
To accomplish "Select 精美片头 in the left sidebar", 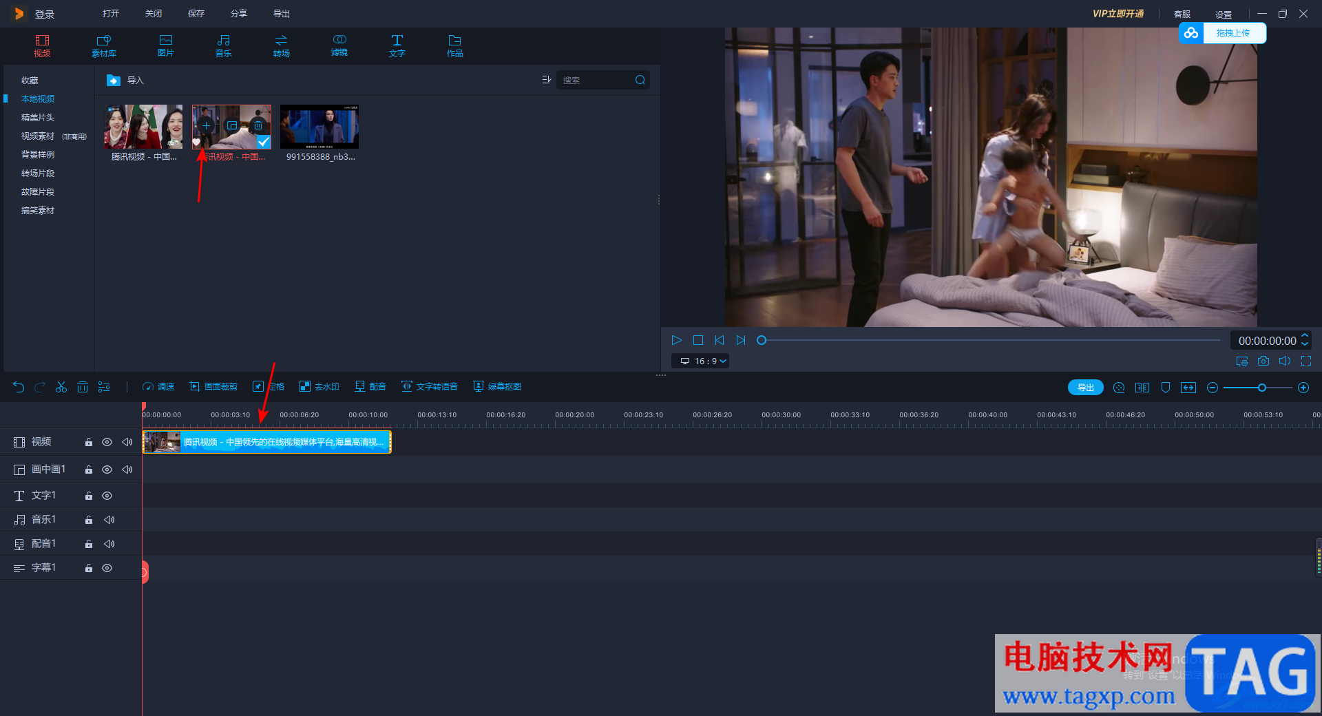I will pyautogui.click(x=38, y=118).
